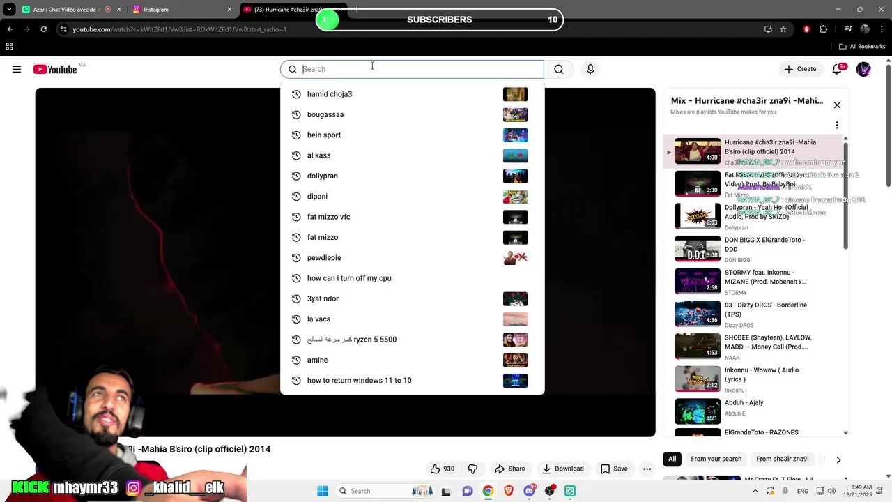Launch Chrome from the taskbar
Screen dimensions: 892x502
[x=488, y=491]
